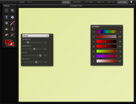Open the Light menu
Image resolution: width=136 pixels, height=104 pixels.
[x=30, y=2]
